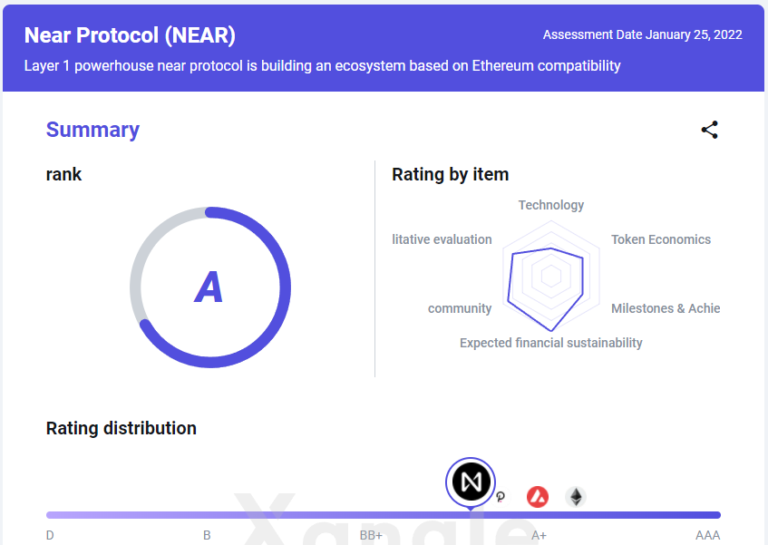Click Assessment Date January 25, 2022 text

643,34
